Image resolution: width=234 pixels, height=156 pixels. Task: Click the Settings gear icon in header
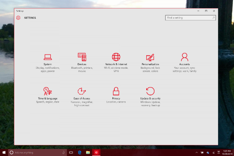(18, 18)
